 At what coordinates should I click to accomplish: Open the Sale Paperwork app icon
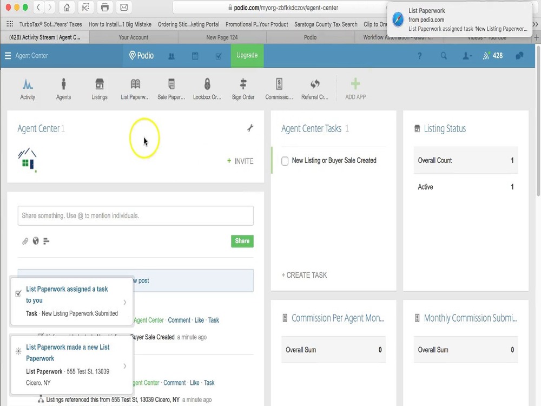[x=171, y=89]
